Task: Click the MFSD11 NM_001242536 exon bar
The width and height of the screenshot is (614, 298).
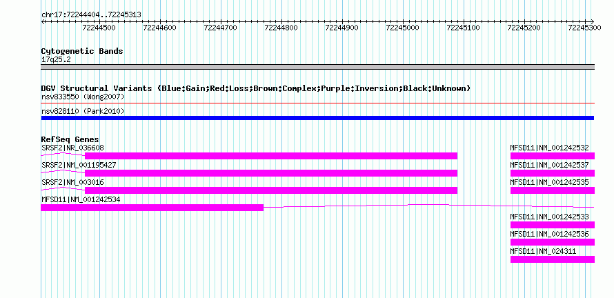Action: click(x=553, y=242)
